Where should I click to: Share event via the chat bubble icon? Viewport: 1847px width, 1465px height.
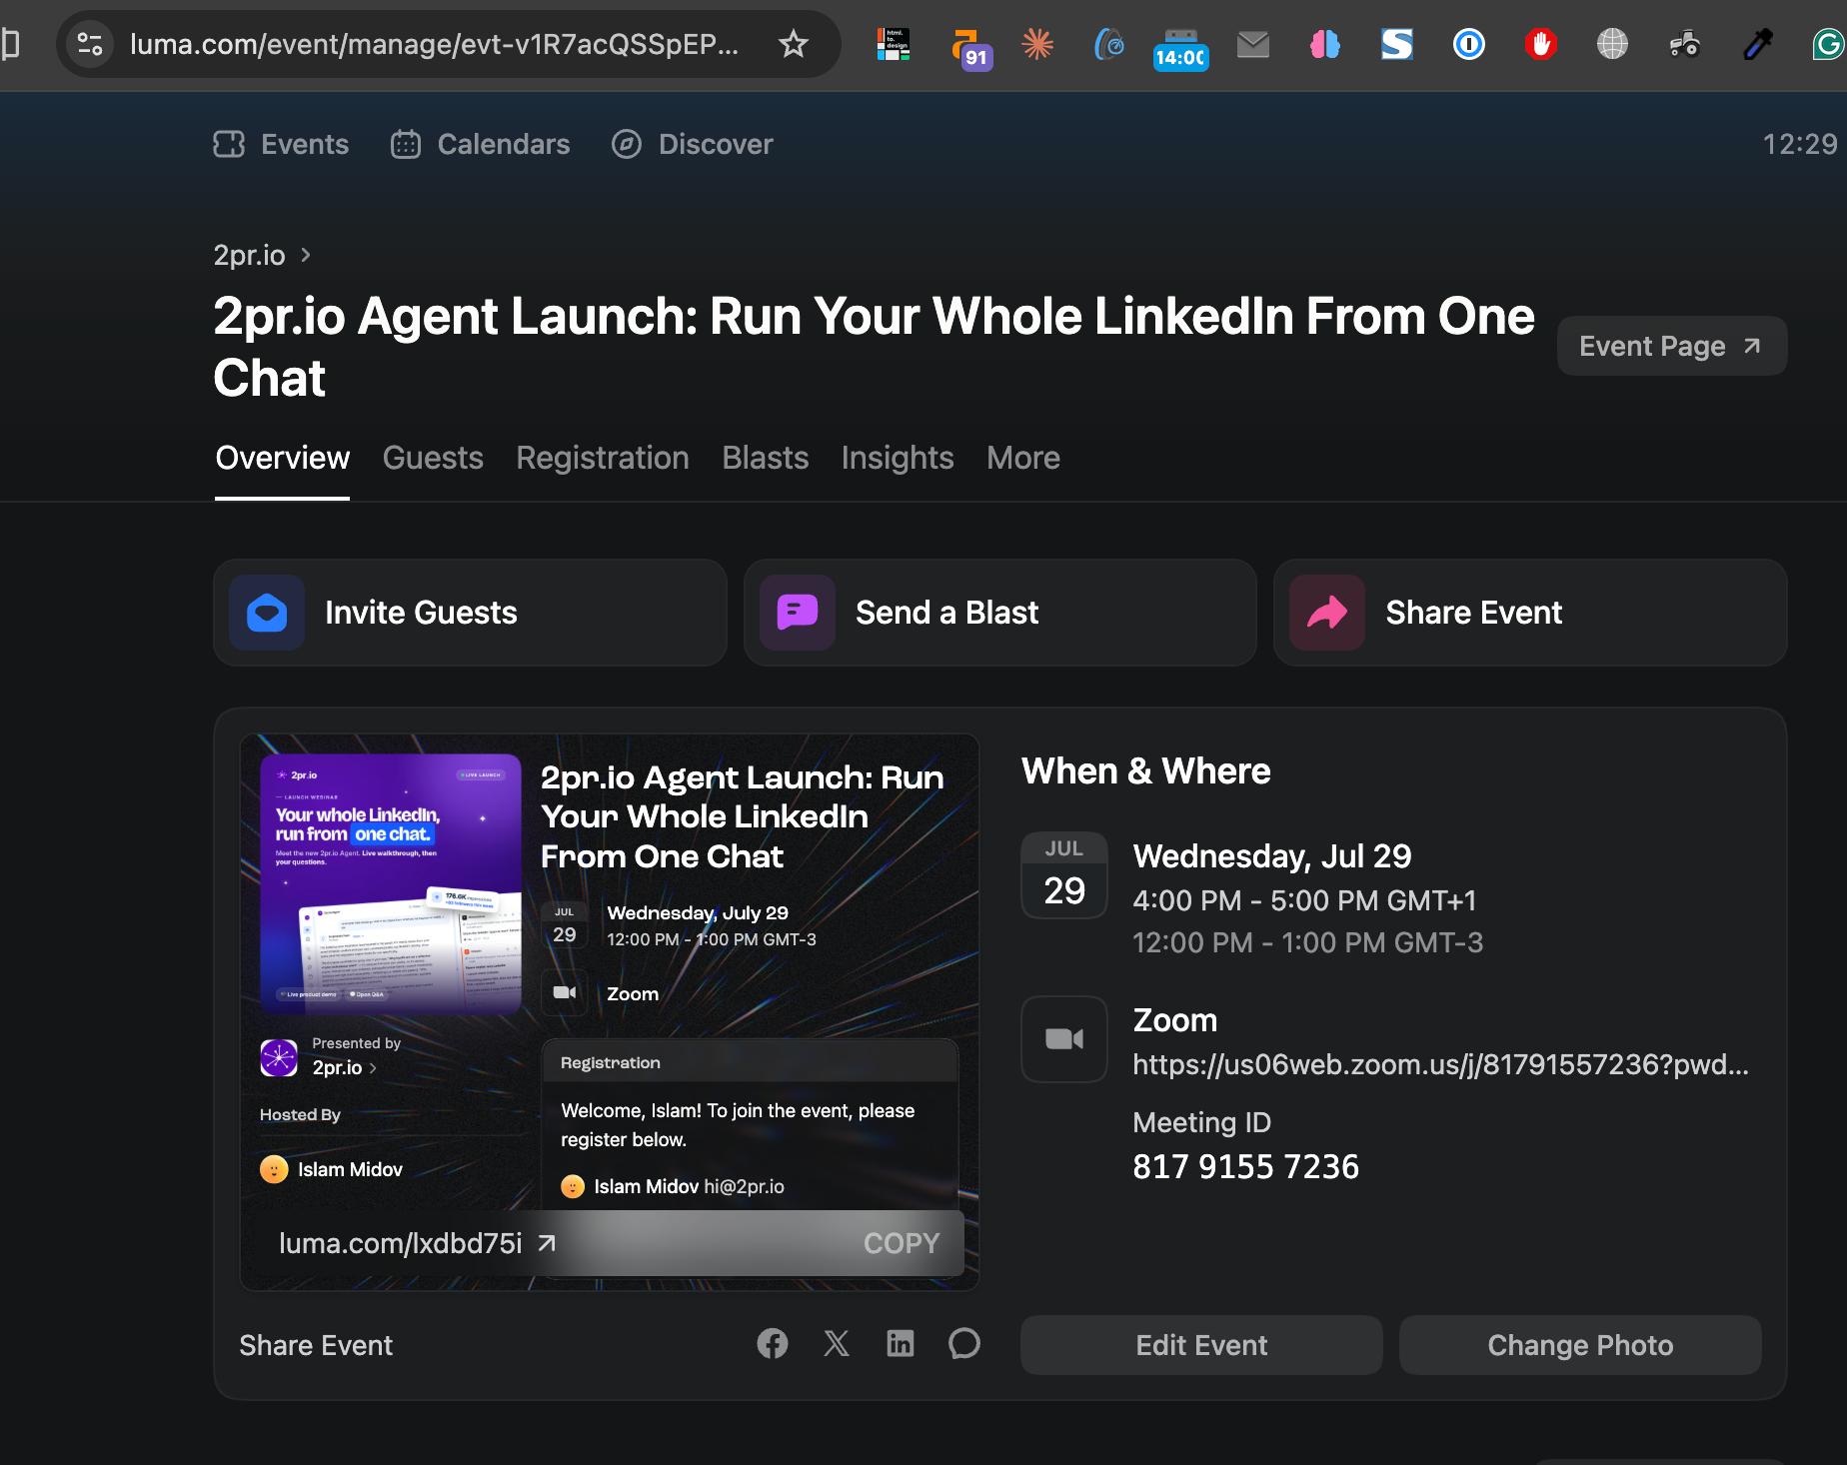pyautogui.click(x=964, y=1344)
